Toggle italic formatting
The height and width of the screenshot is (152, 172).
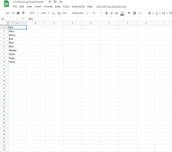(111, 13)
